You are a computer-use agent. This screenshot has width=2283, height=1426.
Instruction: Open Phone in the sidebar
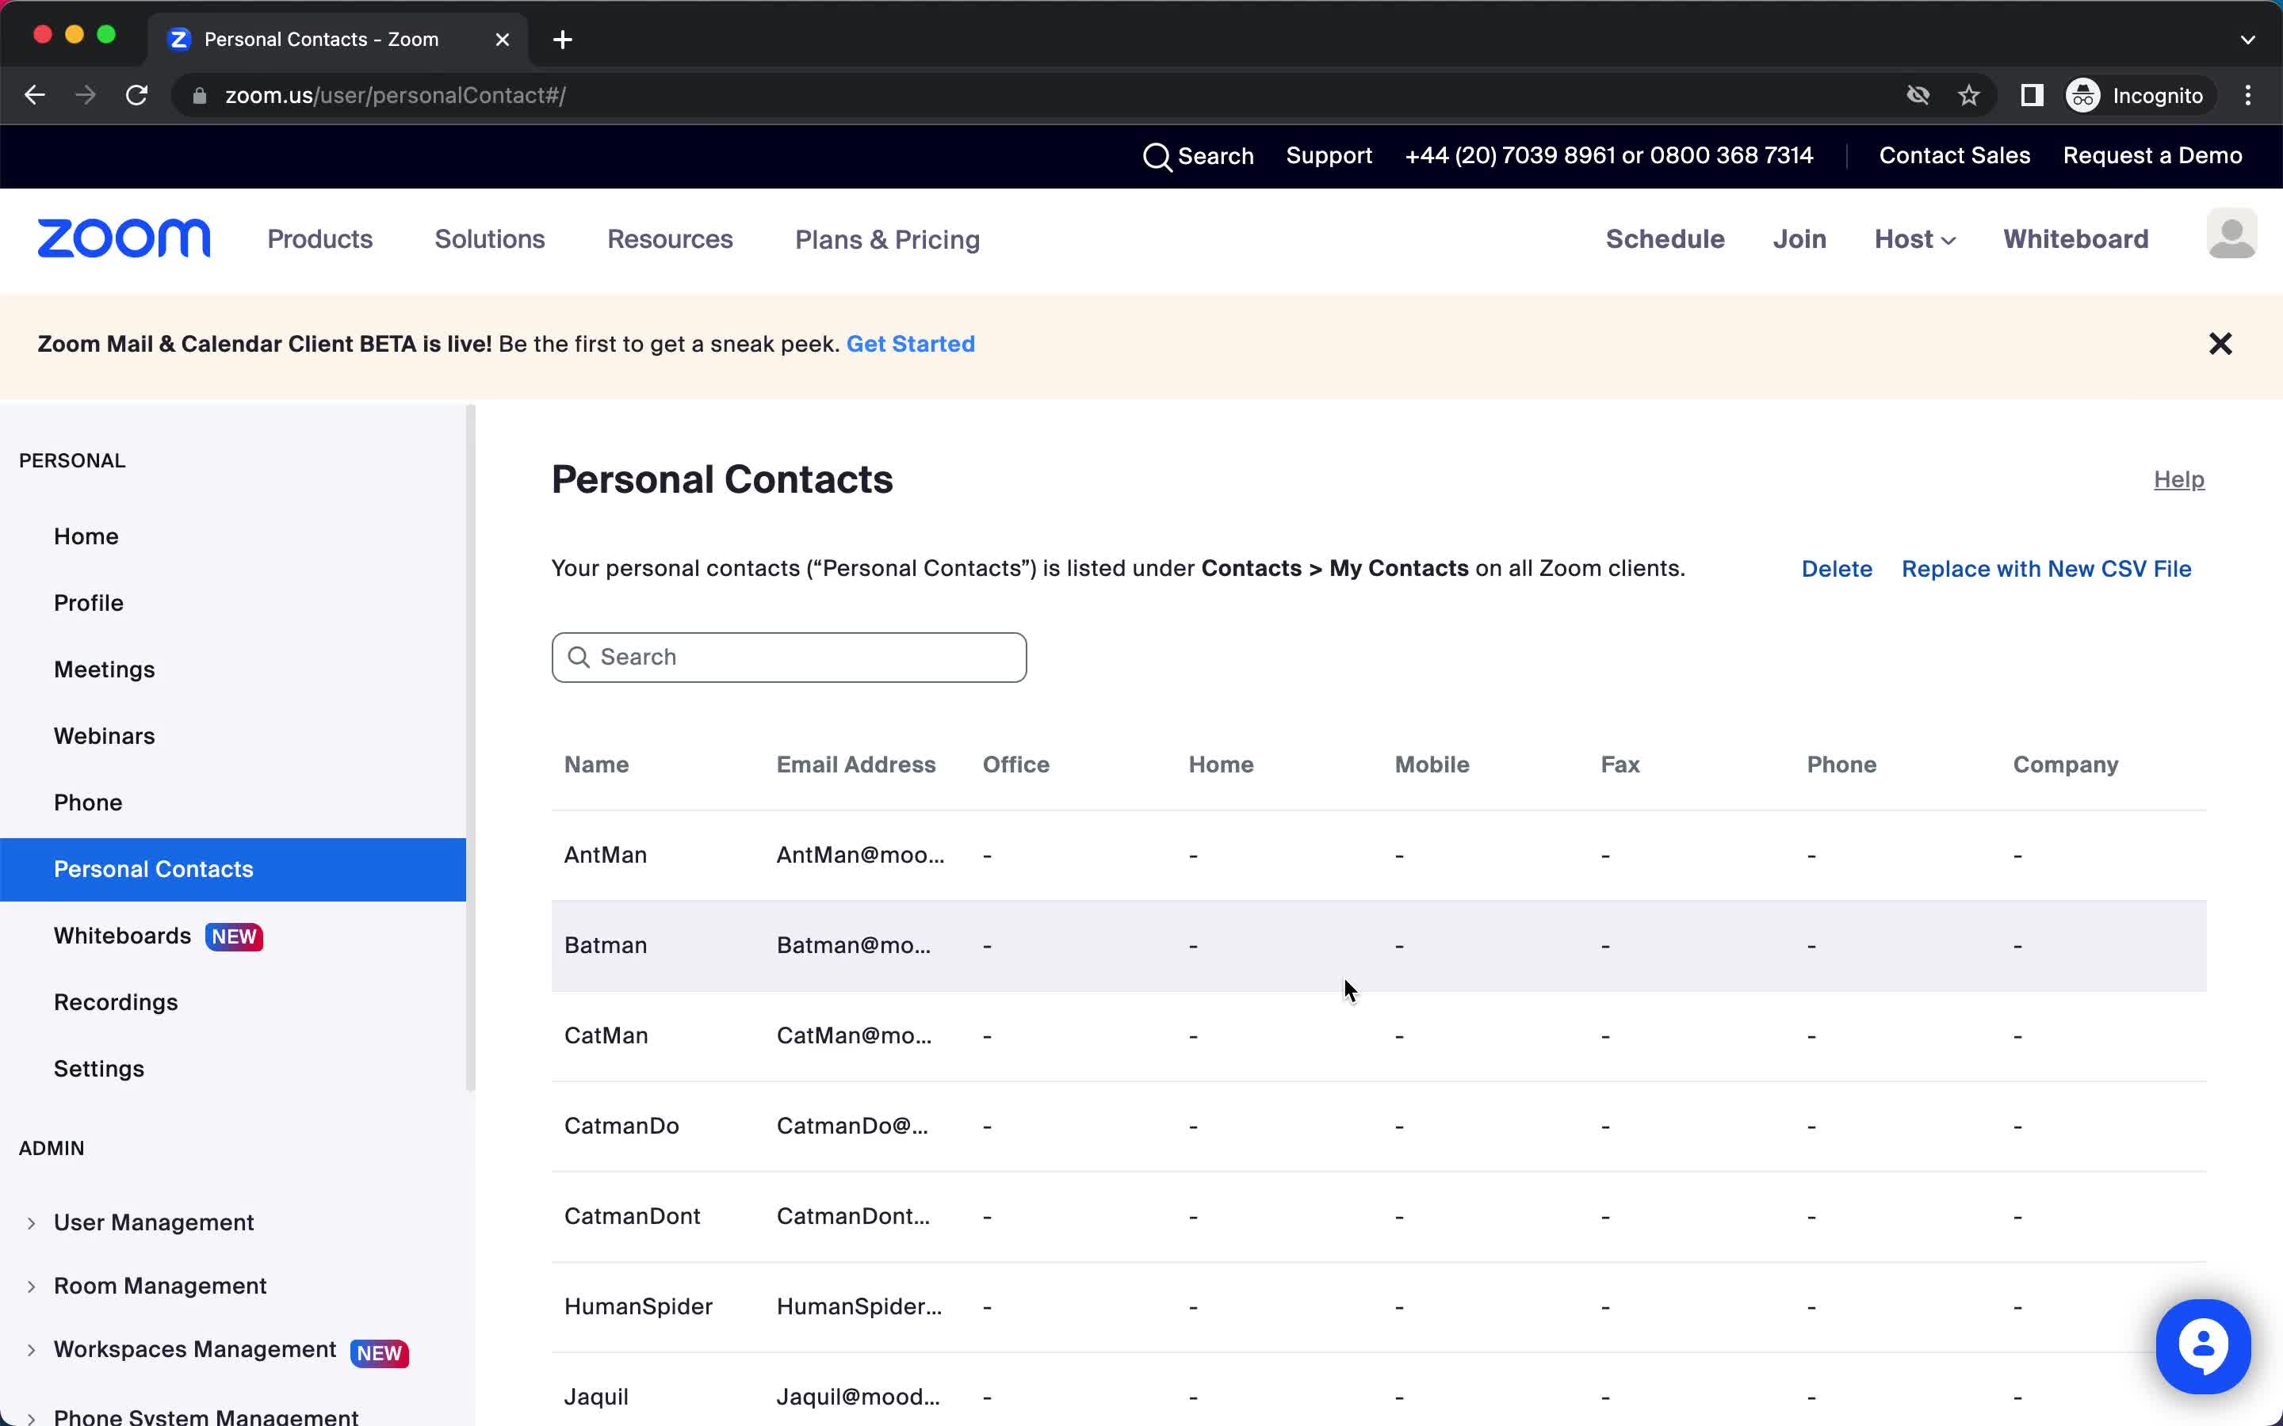[88, 803]
